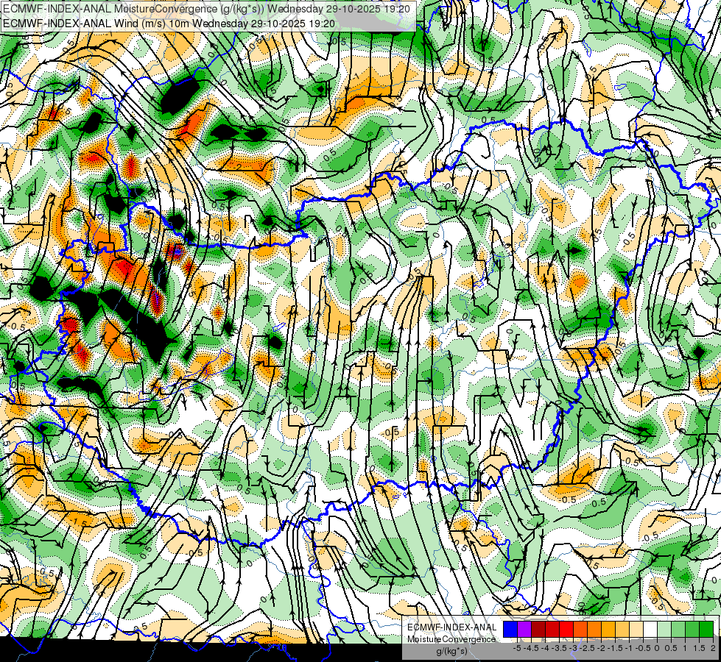This screenshot has width=721, height=662.
Task: Click the pale cream swatch left of white
Action: click(636, 630)
